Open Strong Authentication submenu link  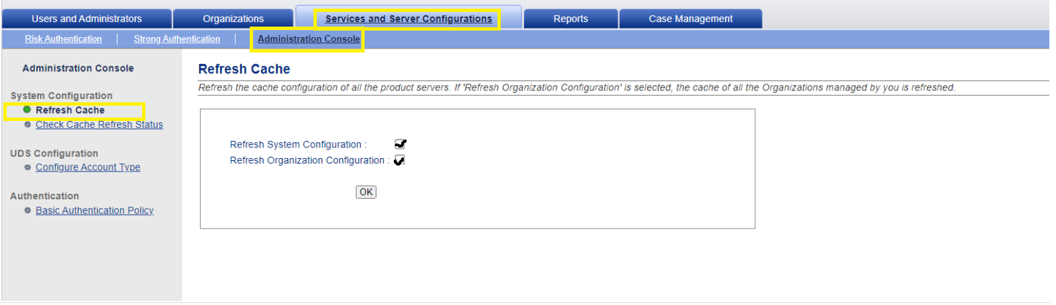point(177,39)
